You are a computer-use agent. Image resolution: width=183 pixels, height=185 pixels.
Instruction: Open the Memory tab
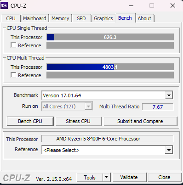(x=60, y=18)
